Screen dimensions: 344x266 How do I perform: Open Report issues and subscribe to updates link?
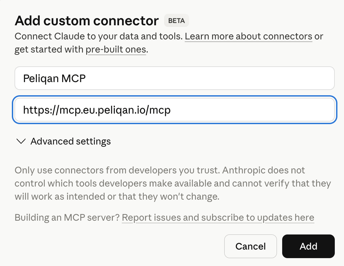tap(218, 218)
